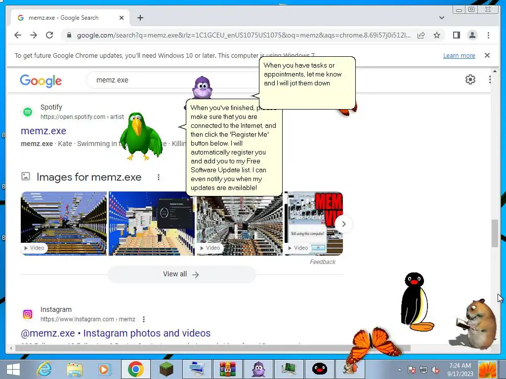Screen dimensions: 506x379
Task: Open the Action Center flag icon
Action: (411, 370)
